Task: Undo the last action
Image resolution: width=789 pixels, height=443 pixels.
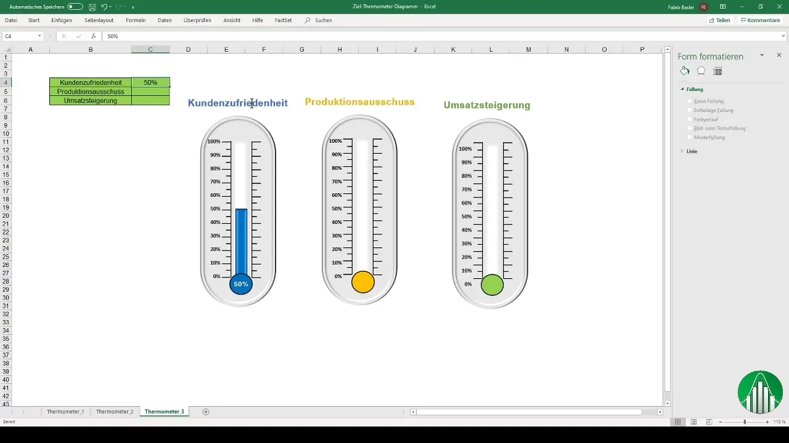Action: pos(104,6)
